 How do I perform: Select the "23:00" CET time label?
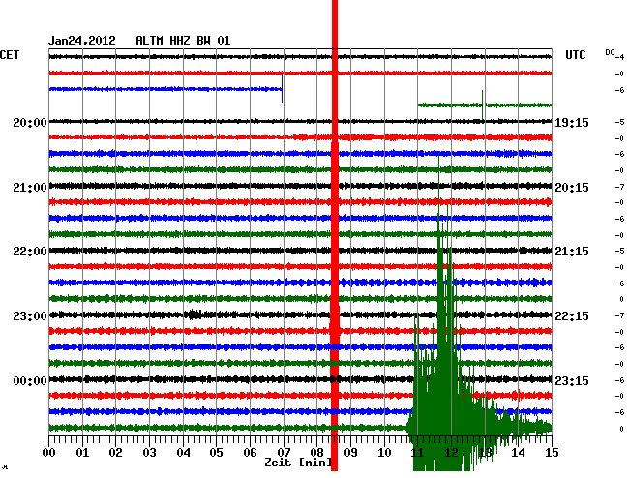click(30, 316)
